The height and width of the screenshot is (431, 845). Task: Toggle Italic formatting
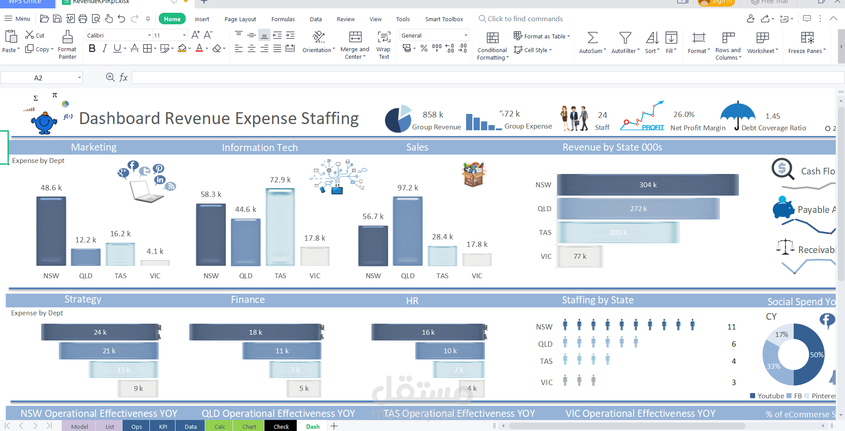(105, 48)
